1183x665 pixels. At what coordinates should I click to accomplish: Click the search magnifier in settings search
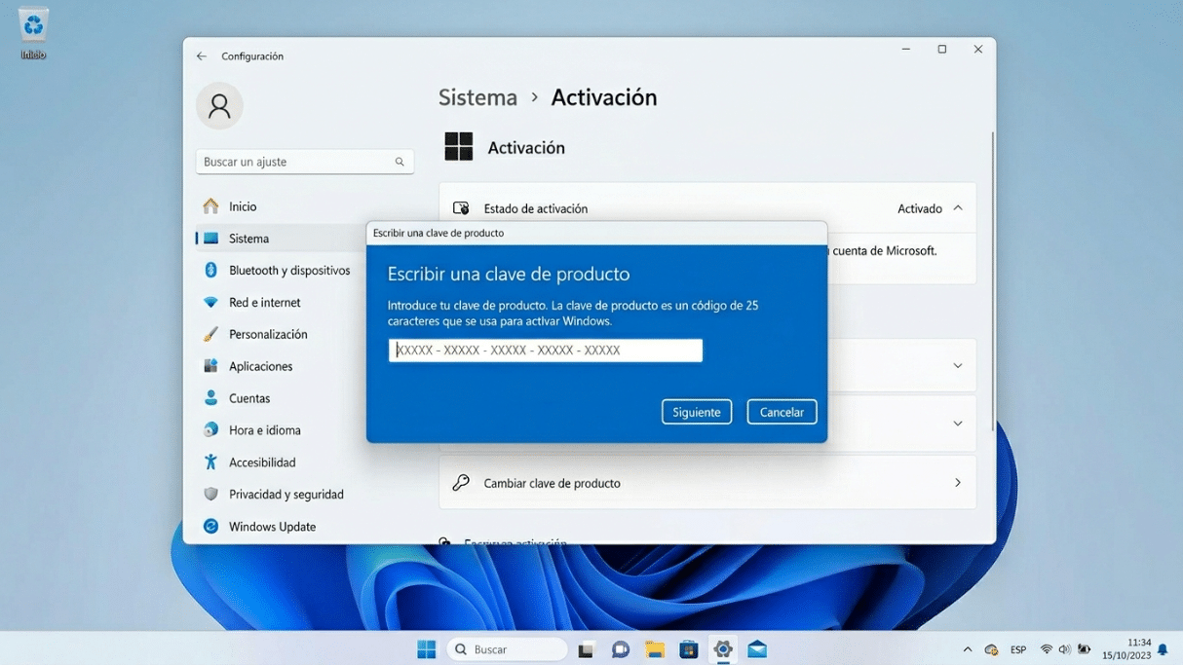click(x=400, y=162)
